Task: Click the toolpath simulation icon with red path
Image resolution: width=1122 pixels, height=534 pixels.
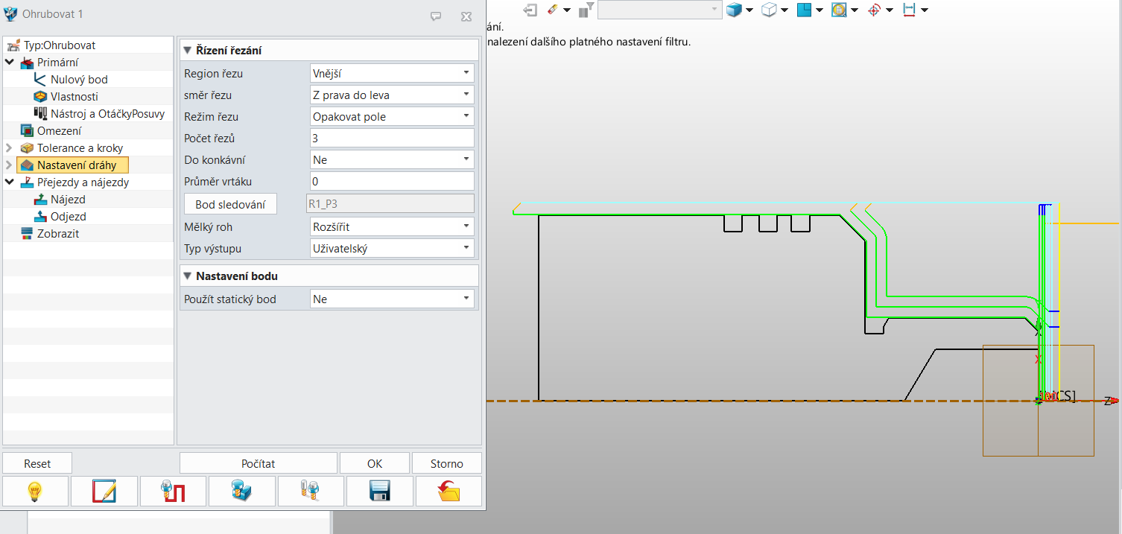Action: (x=174, y=492)
